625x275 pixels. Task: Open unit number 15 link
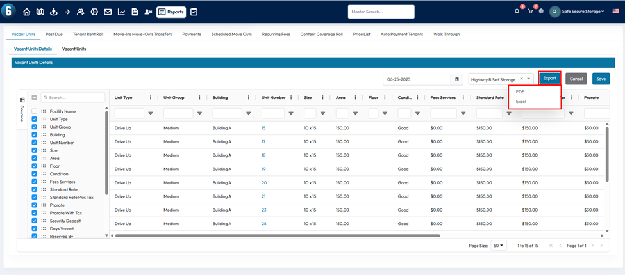tap(263, 128)
